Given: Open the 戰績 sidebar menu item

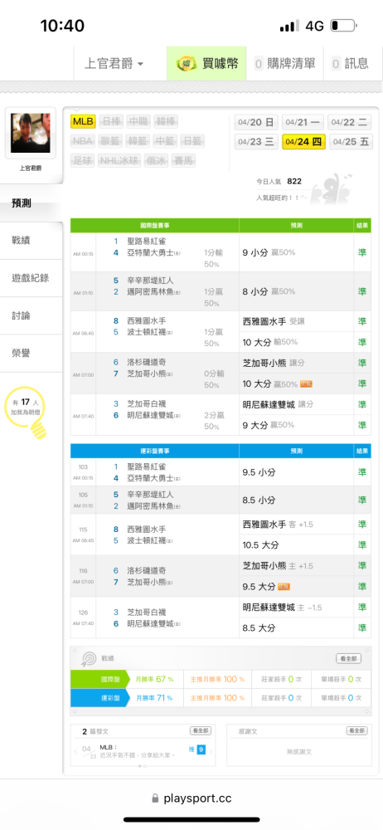Looking at the screenshot, I should tap(31, 241).
